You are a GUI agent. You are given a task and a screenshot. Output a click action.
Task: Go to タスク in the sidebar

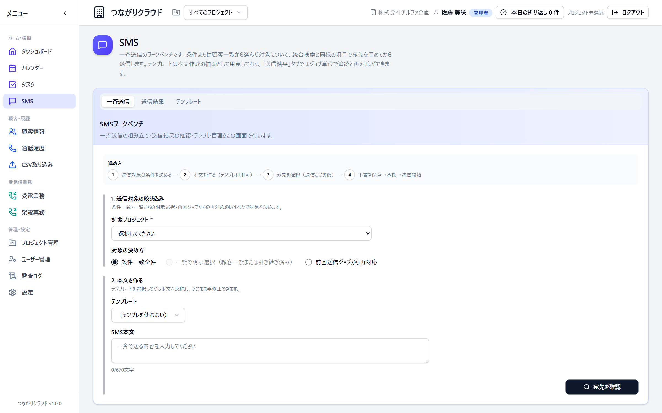point(39,85)
